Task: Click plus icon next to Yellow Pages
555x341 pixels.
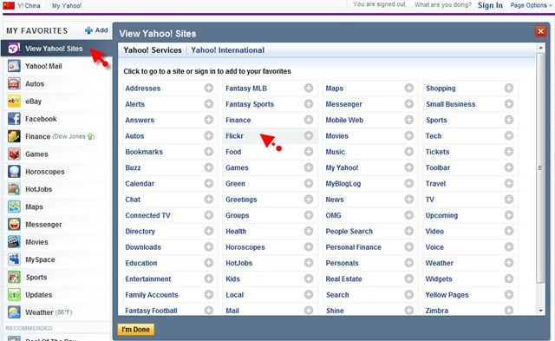Action: 509,294
